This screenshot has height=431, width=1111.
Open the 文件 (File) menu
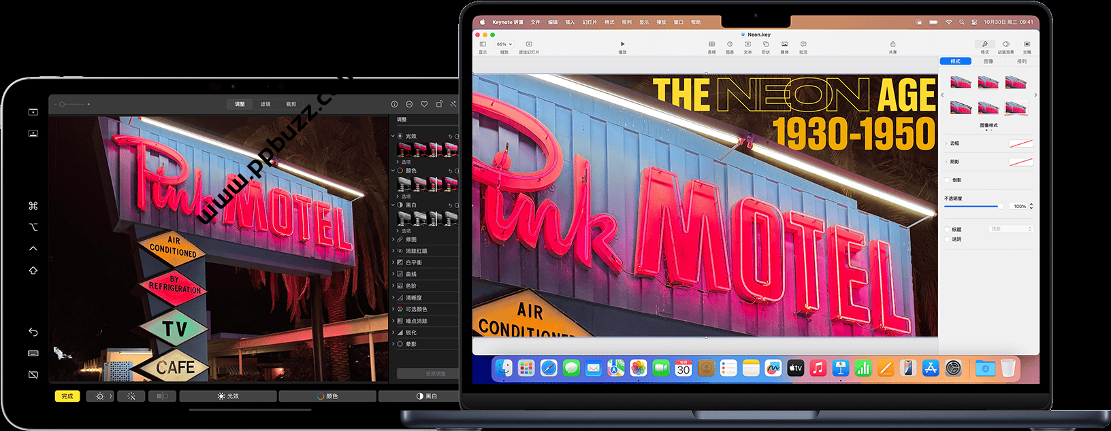pos(536,22)
